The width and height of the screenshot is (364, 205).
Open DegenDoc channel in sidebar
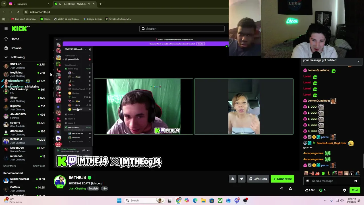[24, 149]
